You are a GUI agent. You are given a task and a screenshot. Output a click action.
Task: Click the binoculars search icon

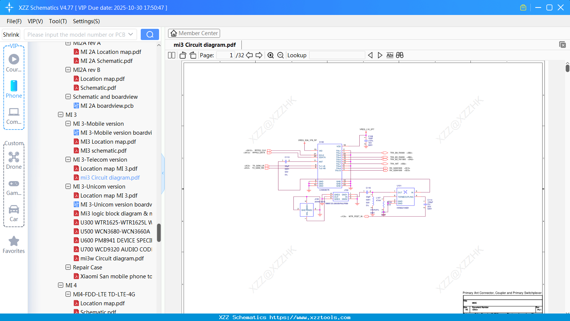point(399,55)
